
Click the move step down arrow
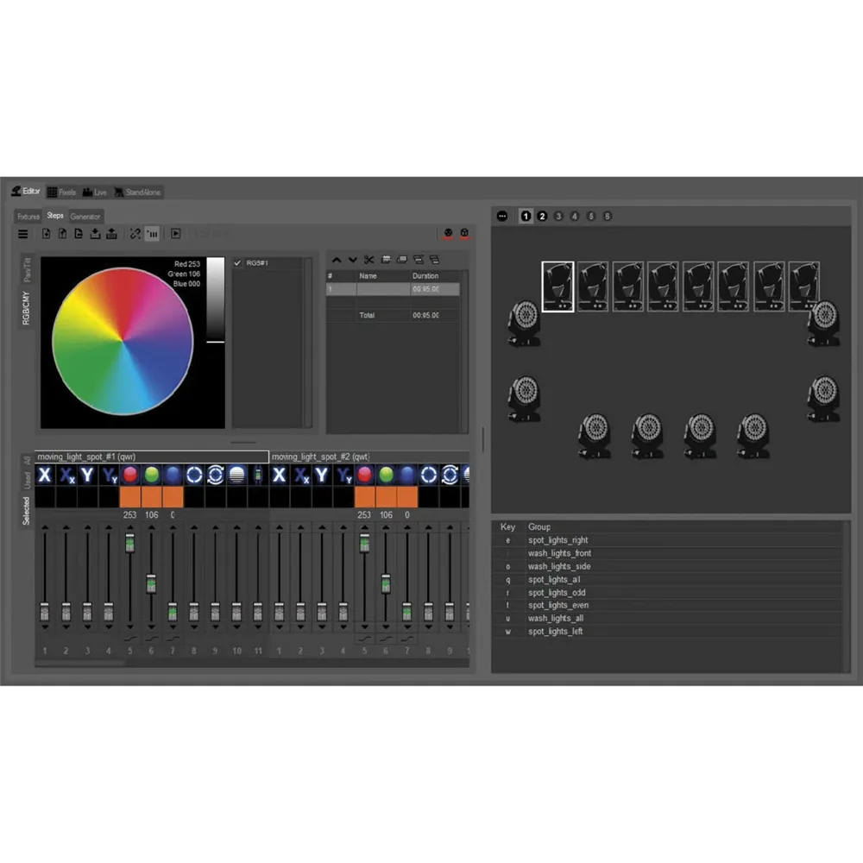352,259
